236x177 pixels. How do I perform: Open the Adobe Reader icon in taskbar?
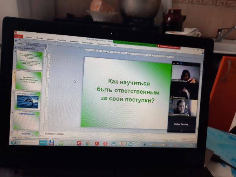pyautogui.click(x=96, y=144)
